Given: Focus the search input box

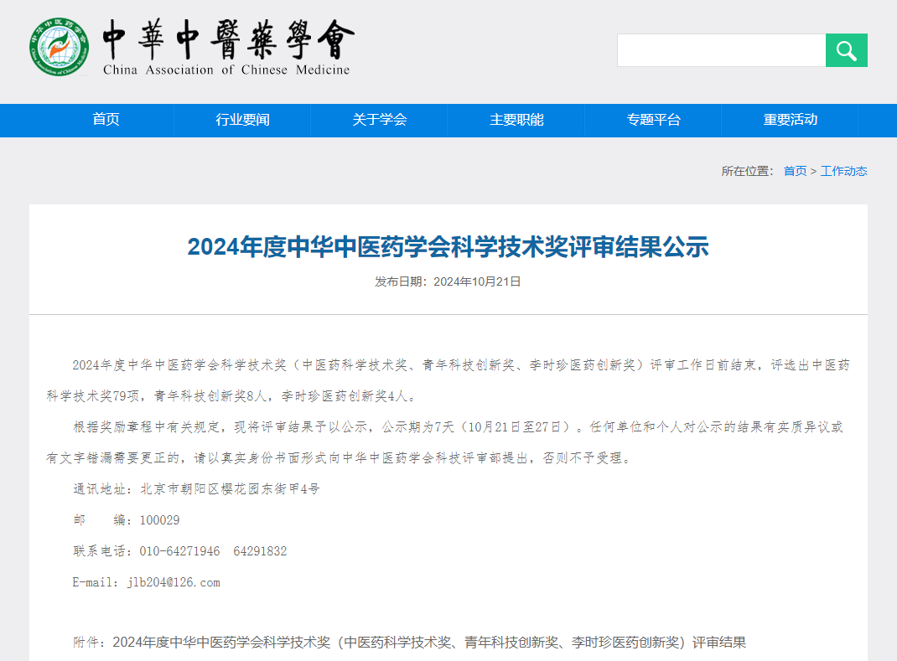Looking at the screenshot, I should (x=721, y=50).
